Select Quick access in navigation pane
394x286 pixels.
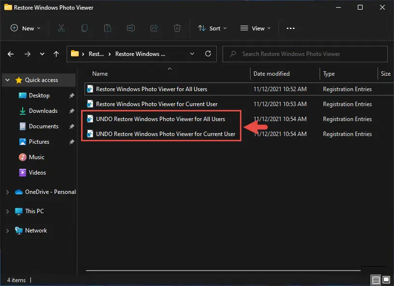(42, 80)
